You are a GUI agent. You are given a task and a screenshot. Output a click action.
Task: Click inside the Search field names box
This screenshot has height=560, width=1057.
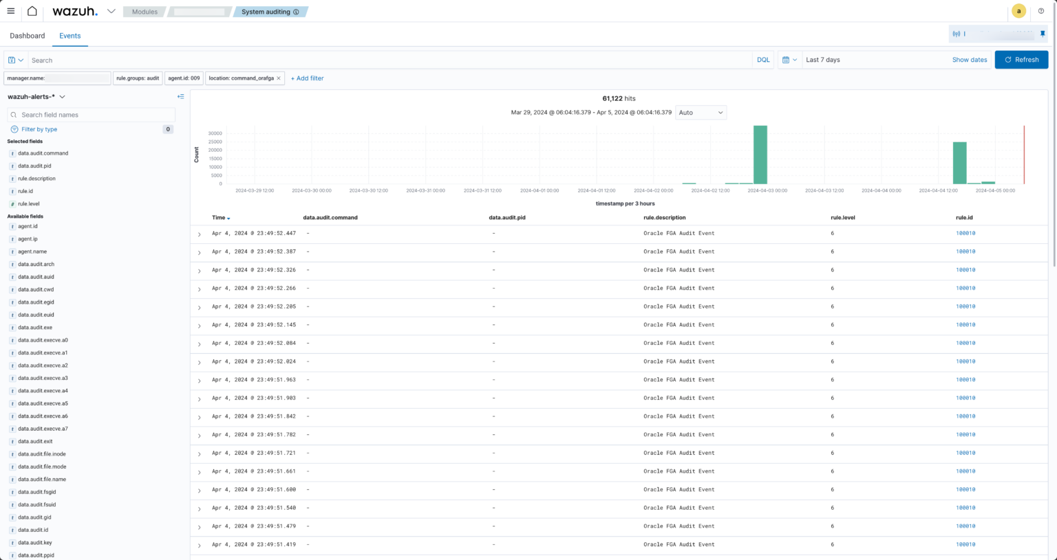coord(91,114)
